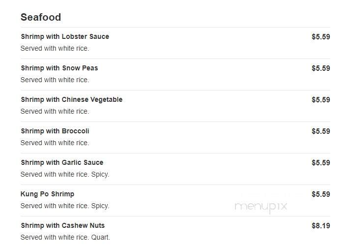Click the Lobster Sauce white rice description
The image size is (349, 247).
(x=55, y=48)
